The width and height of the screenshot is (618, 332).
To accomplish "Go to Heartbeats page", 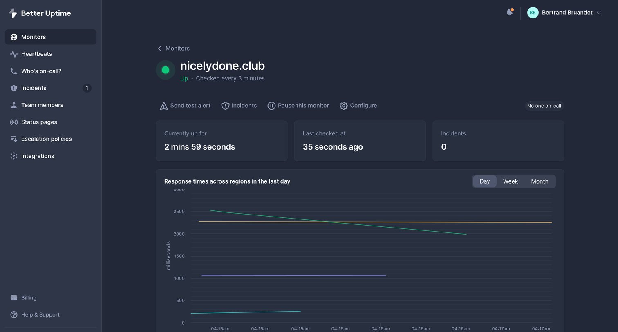I will click(x=51, y=54).
